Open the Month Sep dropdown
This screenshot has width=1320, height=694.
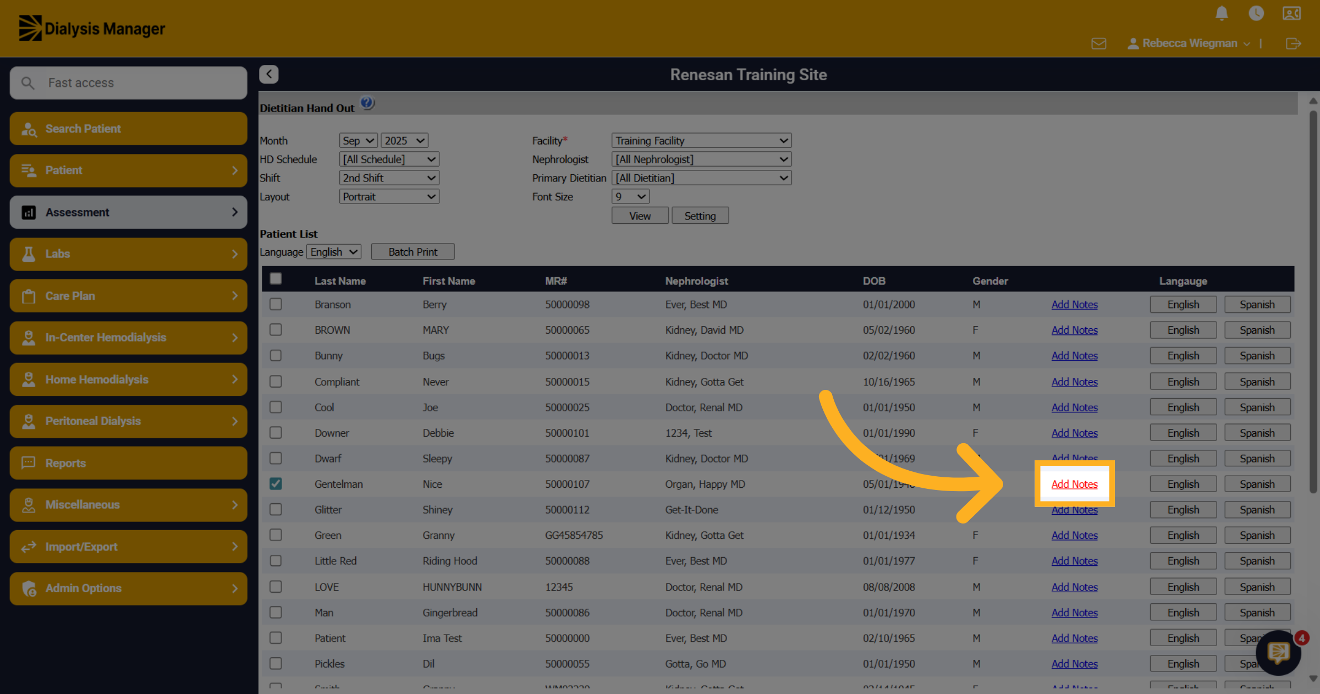click(358, 141)
